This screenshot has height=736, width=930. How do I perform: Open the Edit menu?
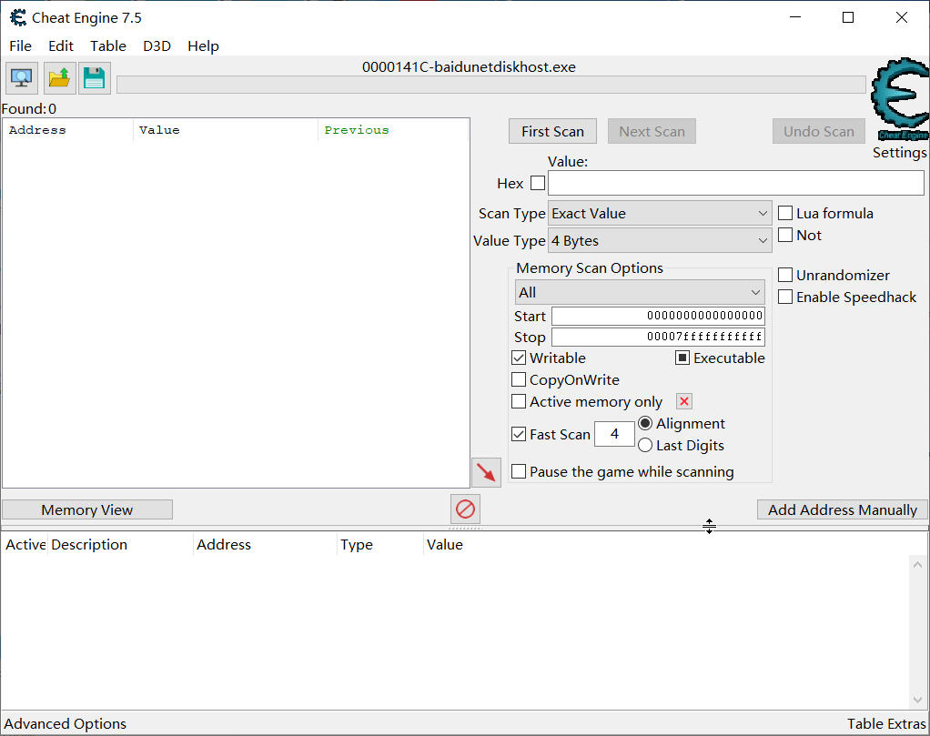coord(61,46)
